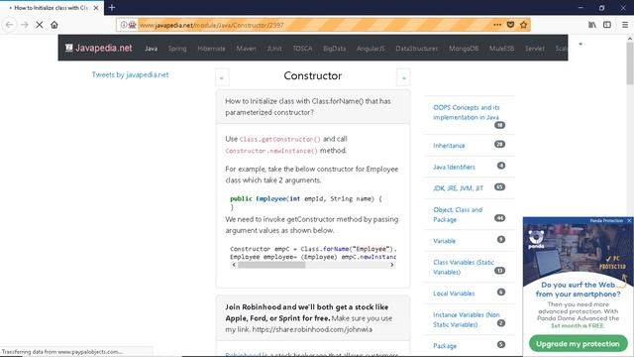The image size is (634, 357).
Task: Open the Maven navbar item
Action: 246,49
